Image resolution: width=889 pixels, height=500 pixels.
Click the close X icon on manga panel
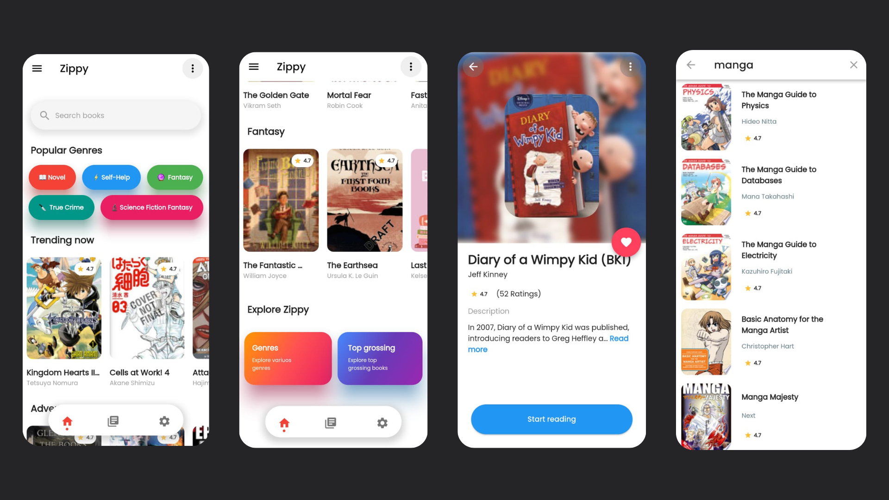[854, 65]
